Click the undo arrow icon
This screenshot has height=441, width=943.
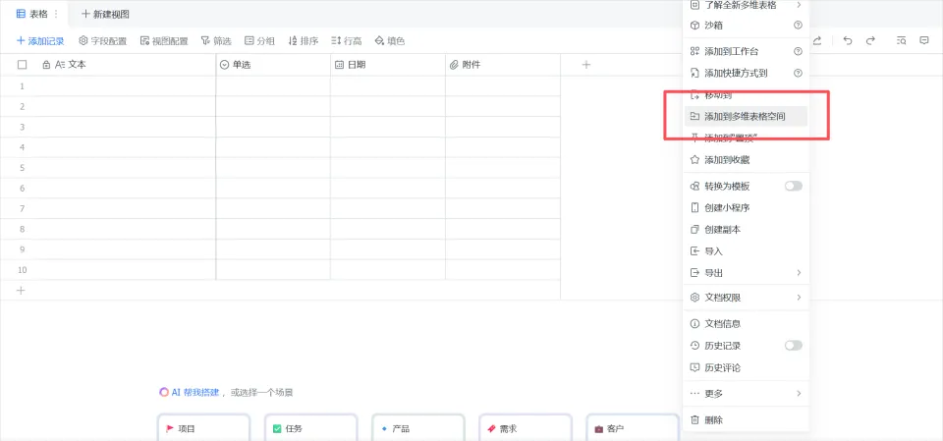point(848,41)
